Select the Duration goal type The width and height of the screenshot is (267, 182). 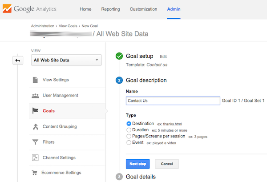click(129, 129)
